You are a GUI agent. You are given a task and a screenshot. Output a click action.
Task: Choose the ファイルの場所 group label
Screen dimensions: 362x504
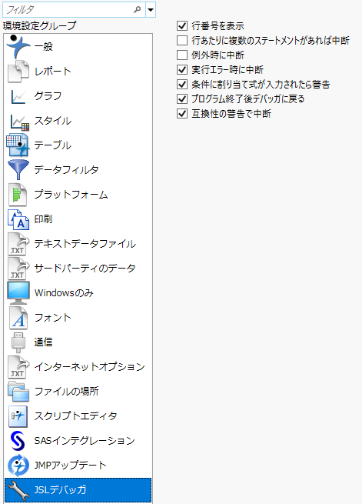[66, 392]
